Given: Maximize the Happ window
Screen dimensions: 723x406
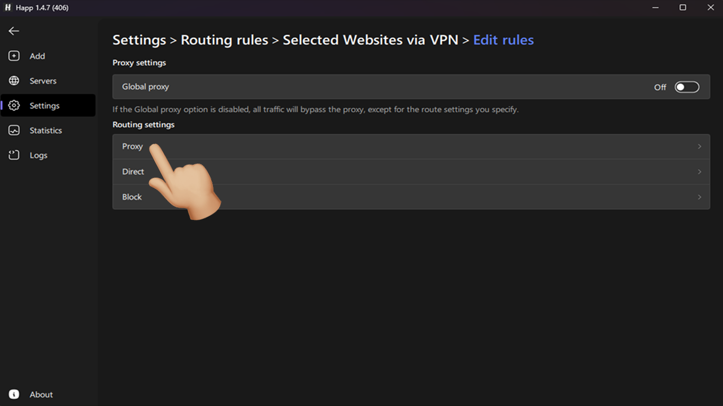Looking at the screenshot, I should click(682, 7).
